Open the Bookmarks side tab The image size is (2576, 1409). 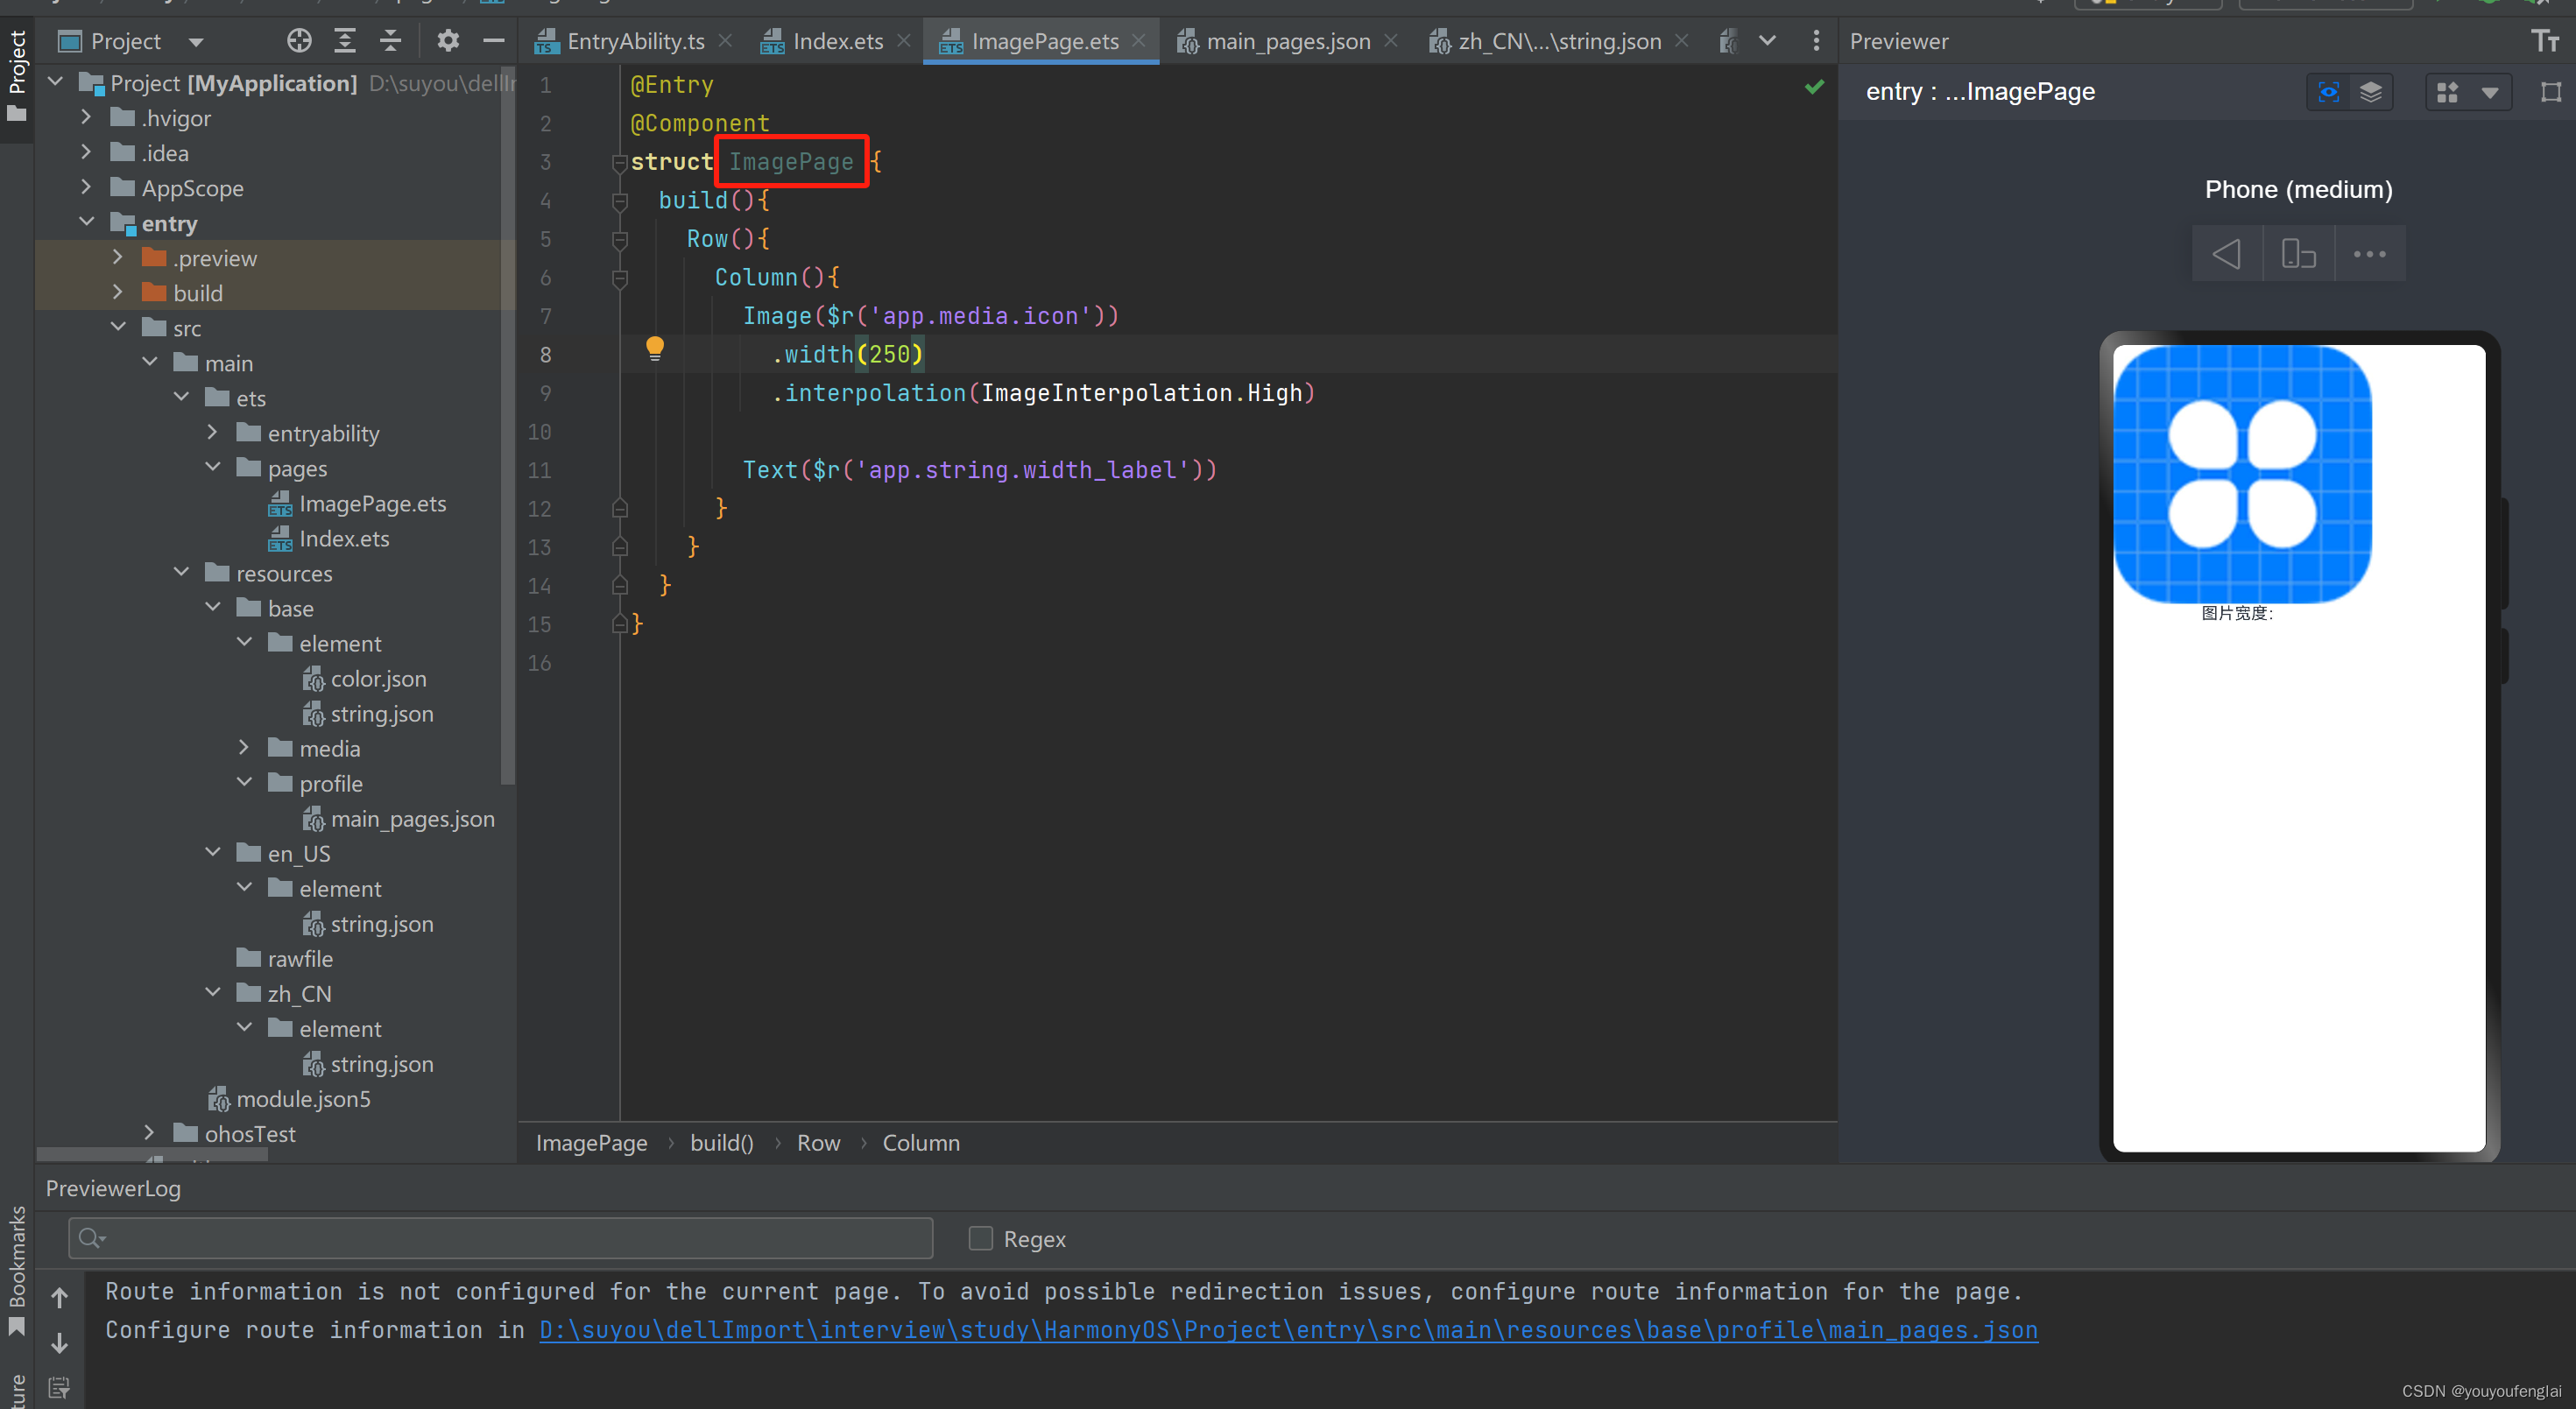click(x=17, y=1270)
